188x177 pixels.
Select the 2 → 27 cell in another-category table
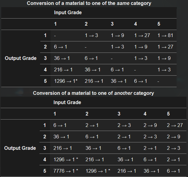(x=175, y=125)
